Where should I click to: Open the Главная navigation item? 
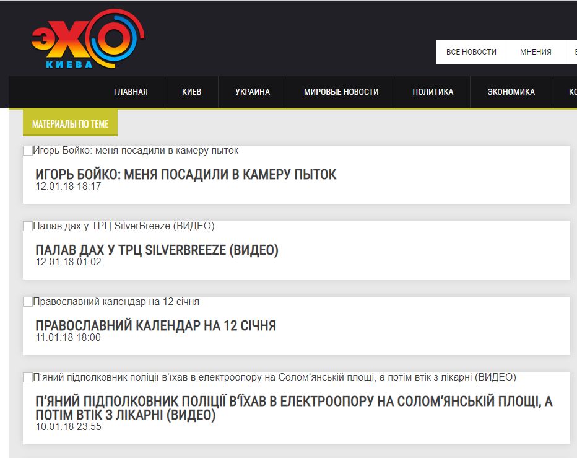click(x=131, y=92)
